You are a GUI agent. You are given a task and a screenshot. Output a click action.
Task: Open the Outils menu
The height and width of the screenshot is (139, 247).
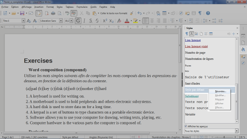click(x=93, y=7)
